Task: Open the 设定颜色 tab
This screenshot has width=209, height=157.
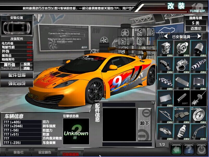Action: 45,152
